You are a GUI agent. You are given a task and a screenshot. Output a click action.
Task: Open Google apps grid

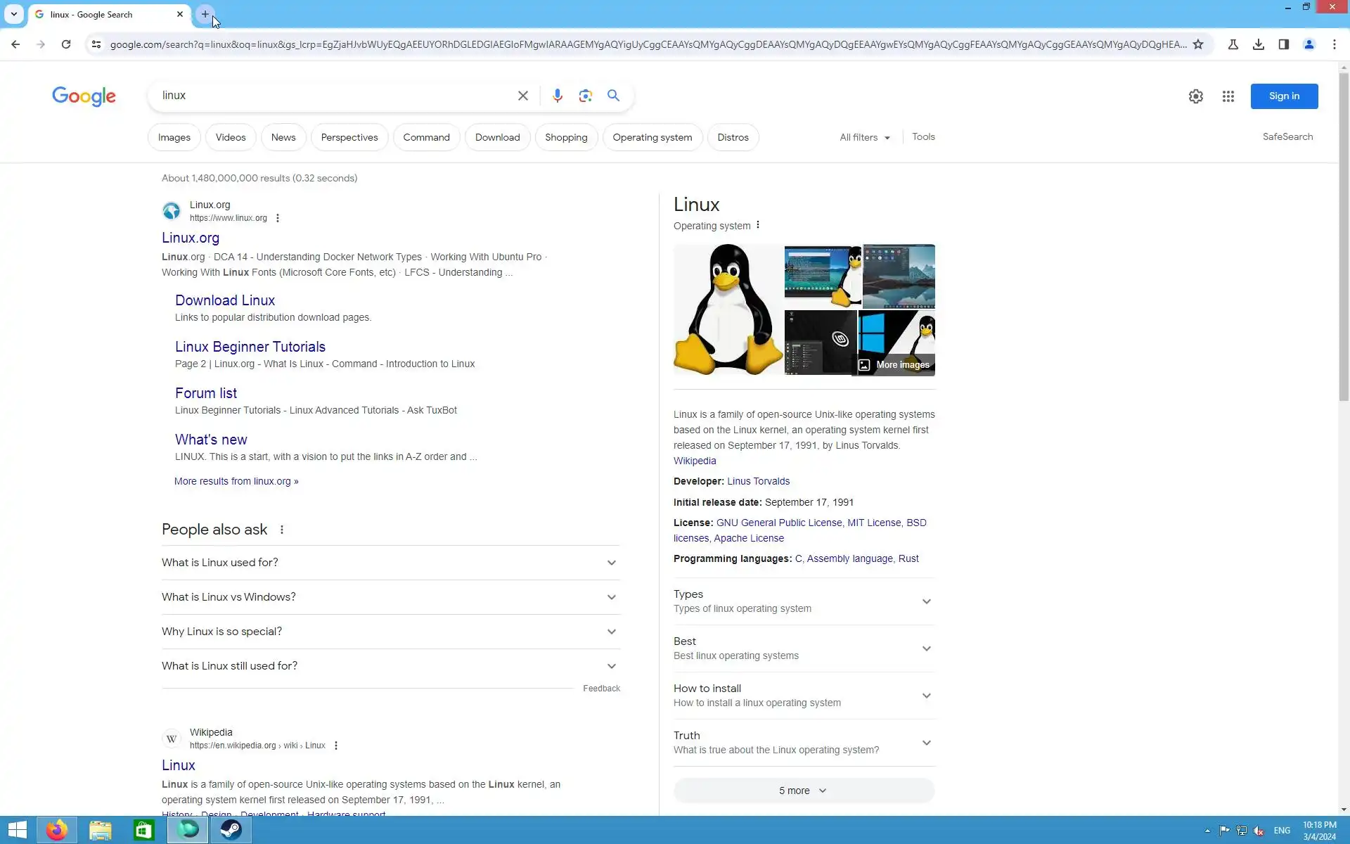pos(1228,96)
